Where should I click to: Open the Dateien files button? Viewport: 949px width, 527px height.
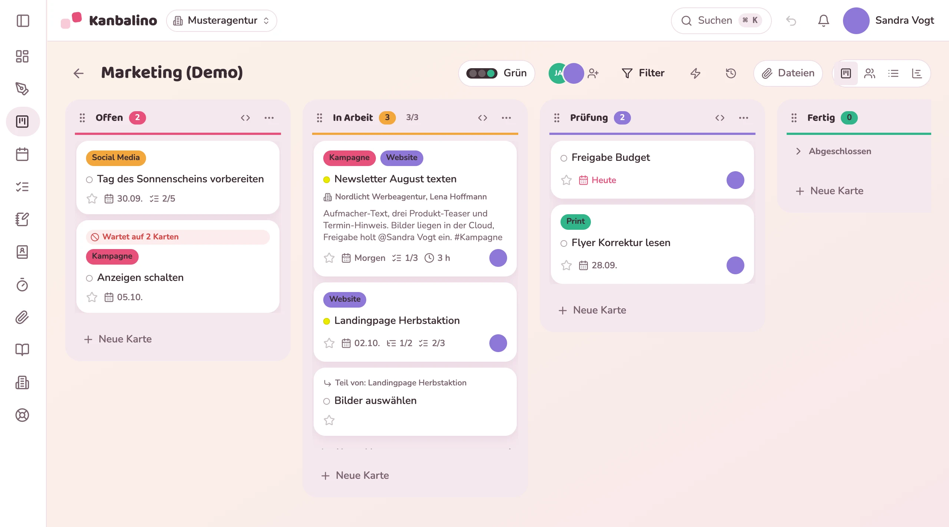(x=788, y=73)
